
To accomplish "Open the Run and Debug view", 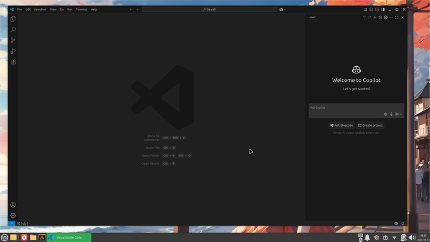I will (13, 51).
